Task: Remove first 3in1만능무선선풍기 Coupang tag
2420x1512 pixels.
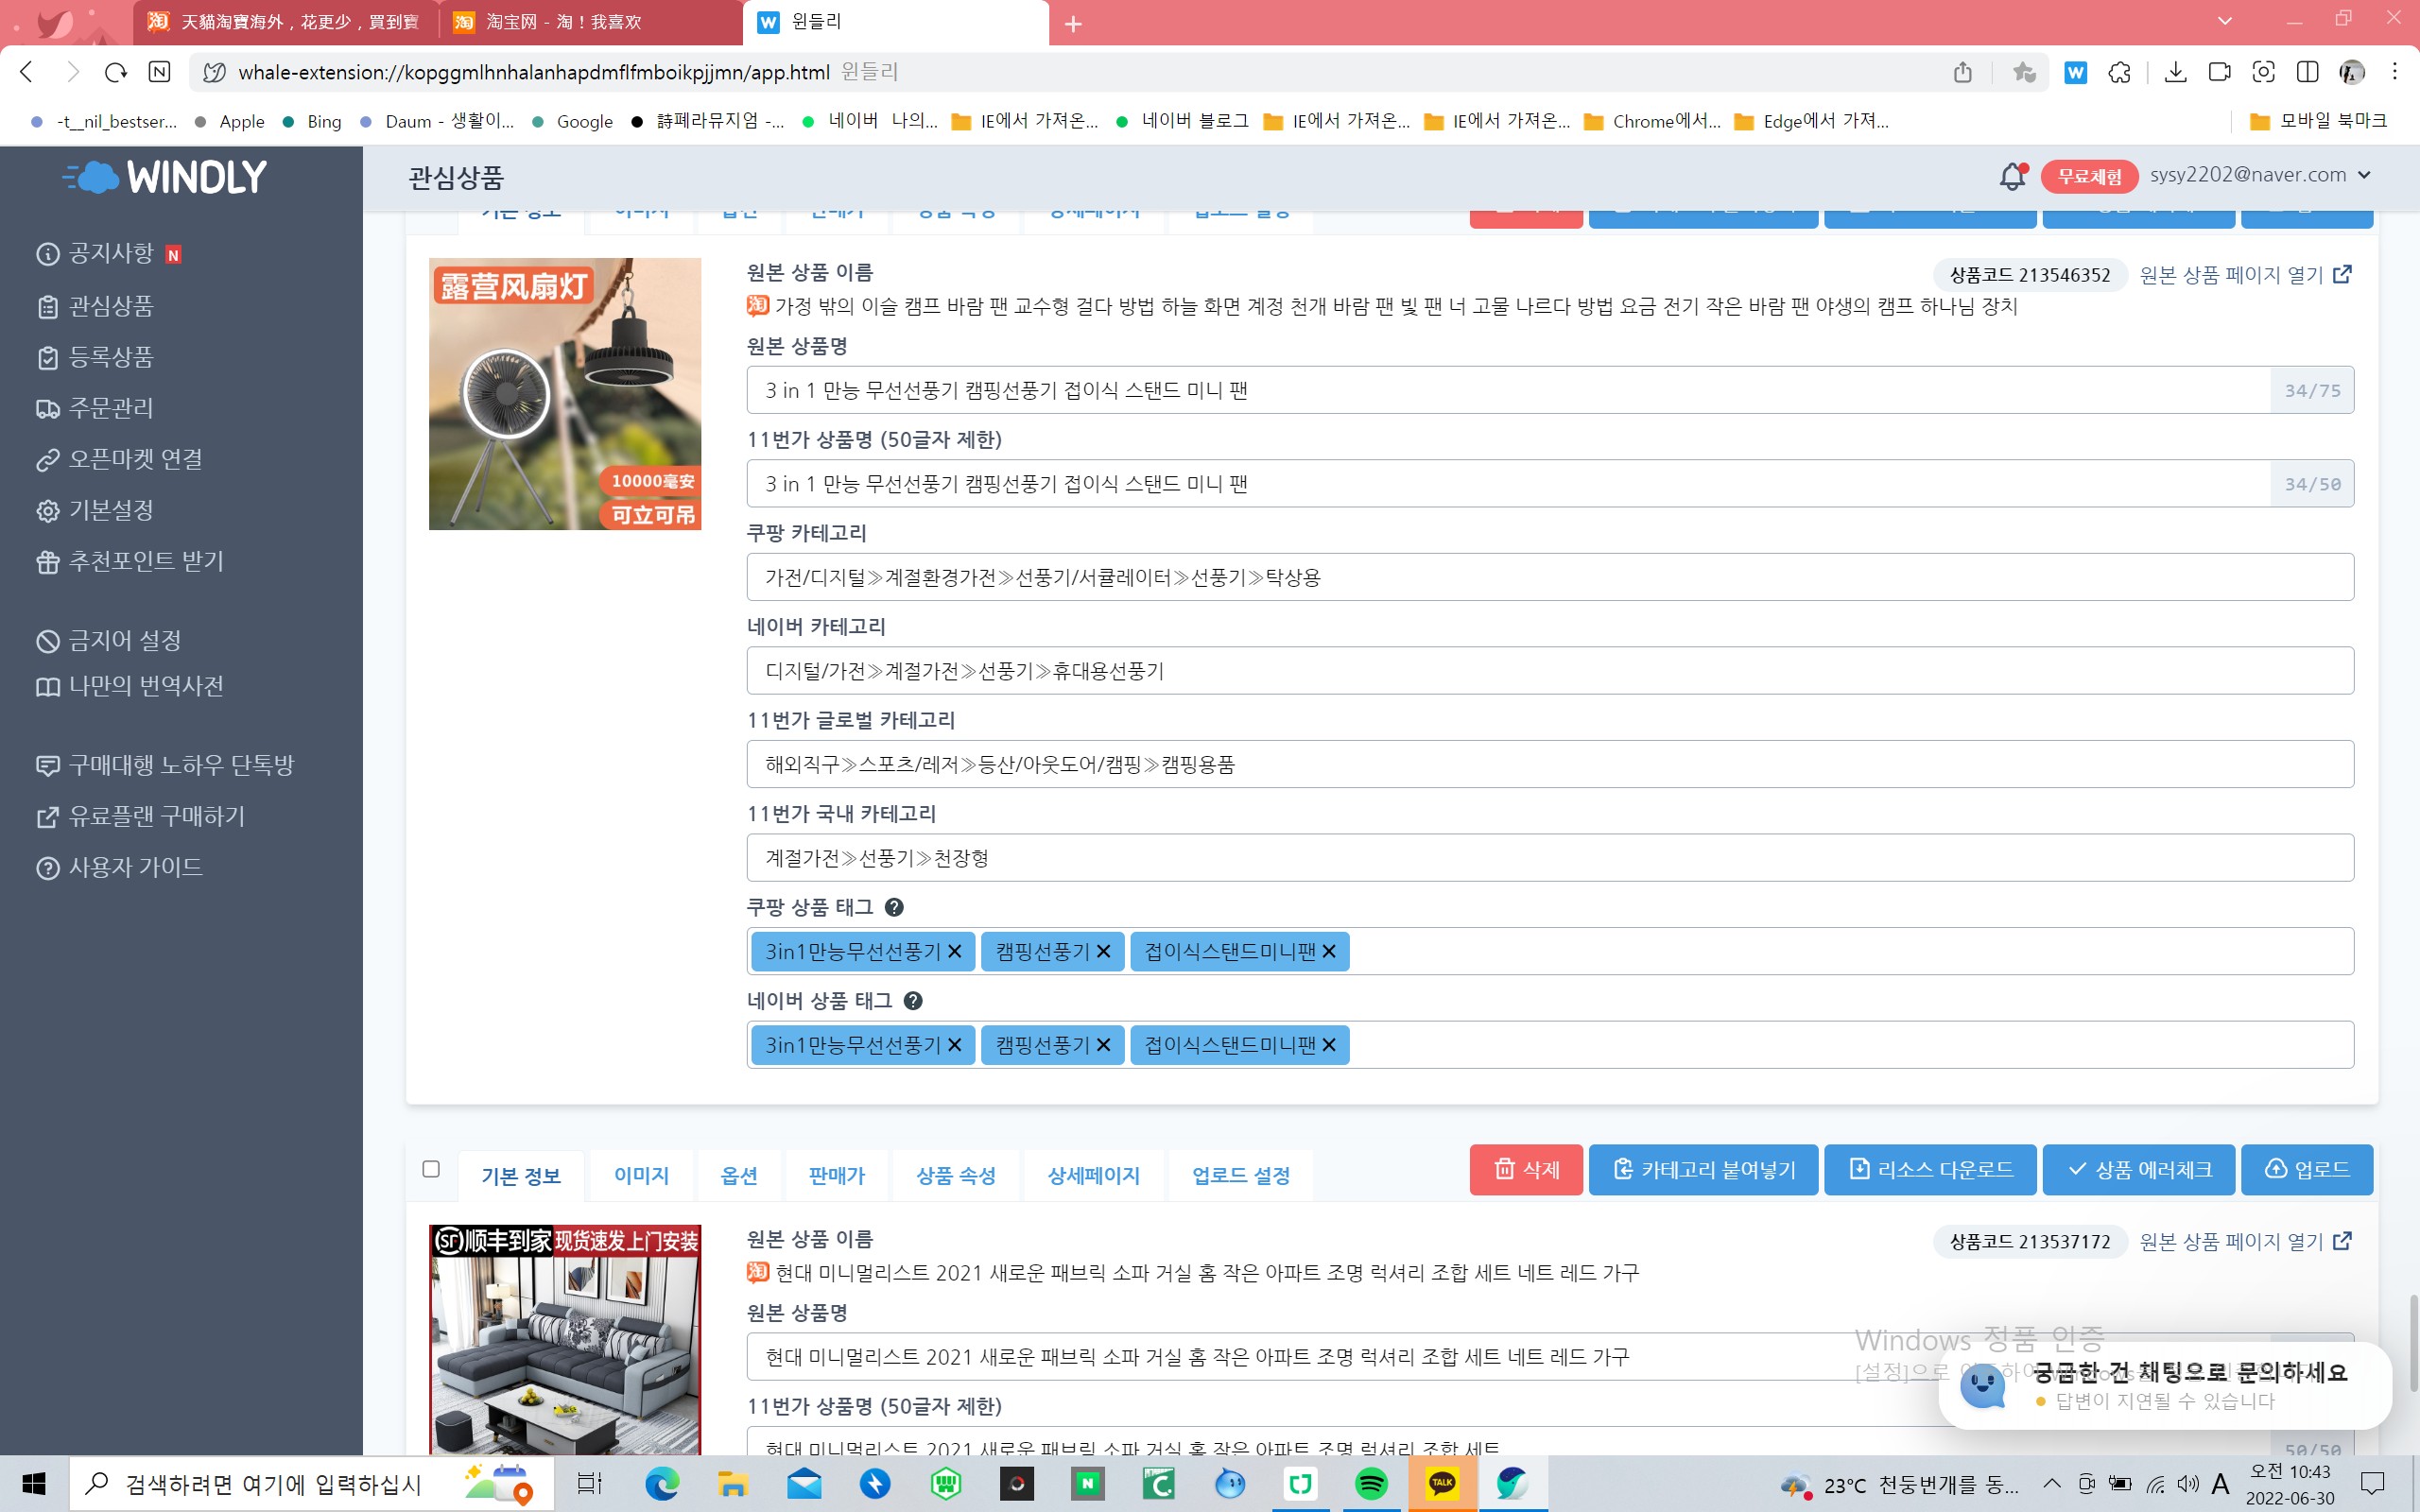Action: coord(954,951)
